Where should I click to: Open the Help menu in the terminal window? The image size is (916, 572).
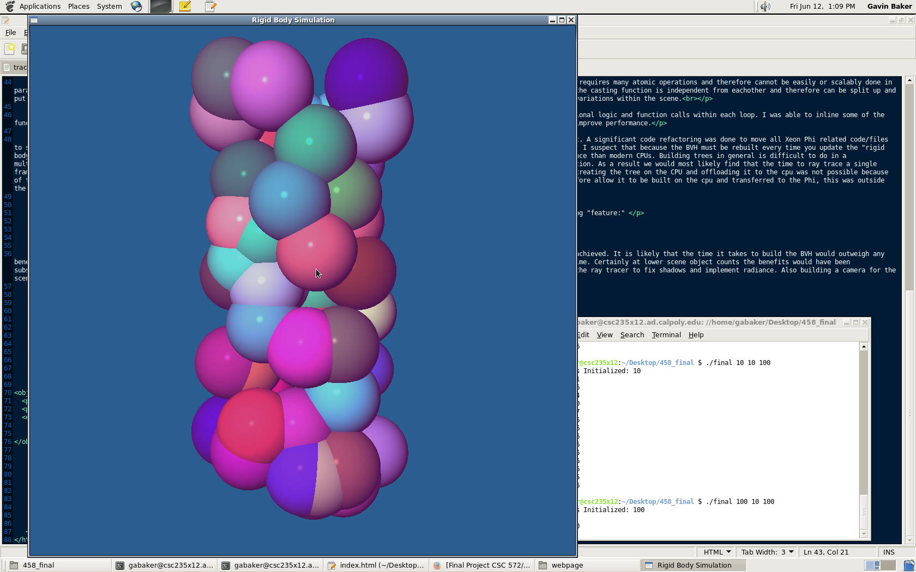[696, 335]
